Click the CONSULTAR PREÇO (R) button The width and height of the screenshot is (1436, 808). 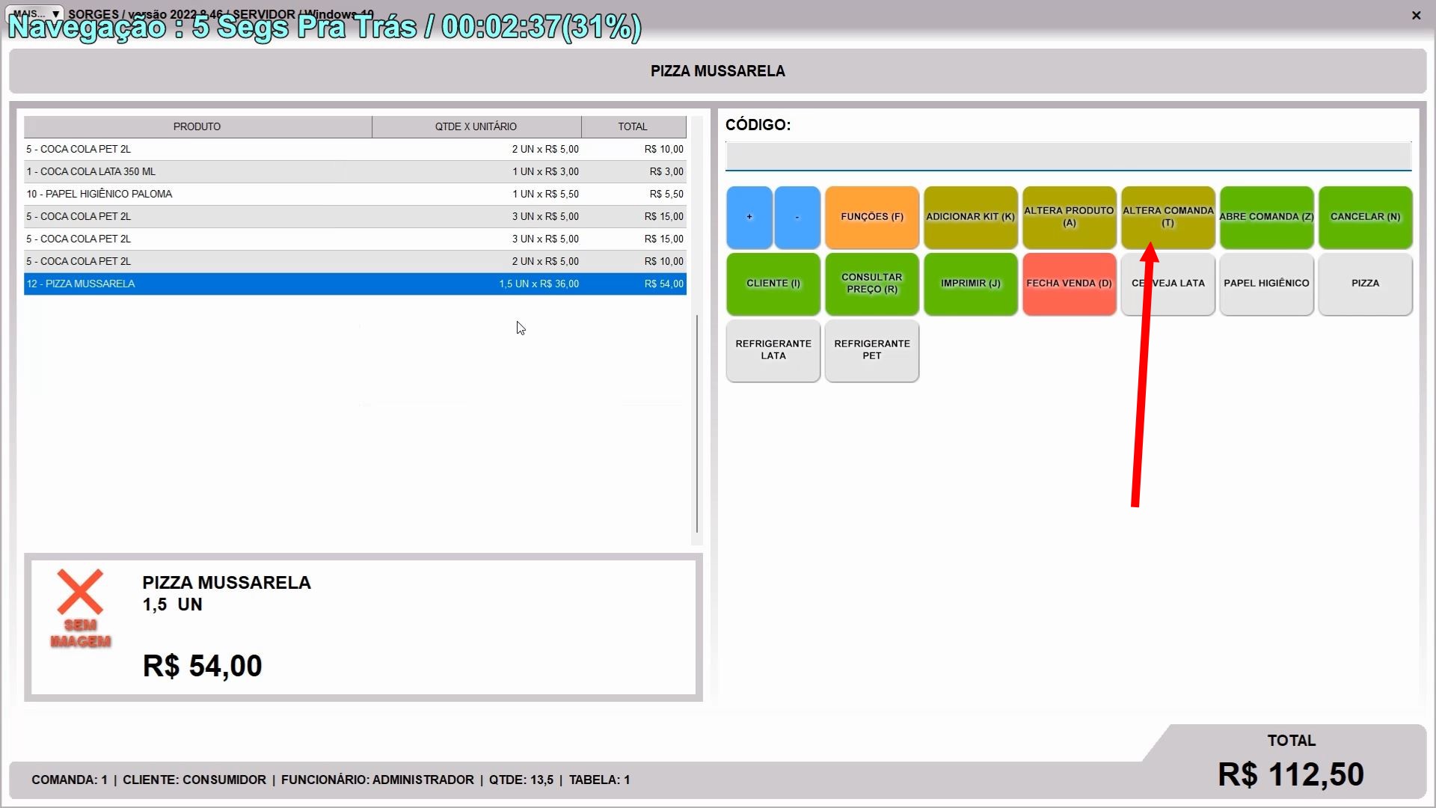[871, 284]
